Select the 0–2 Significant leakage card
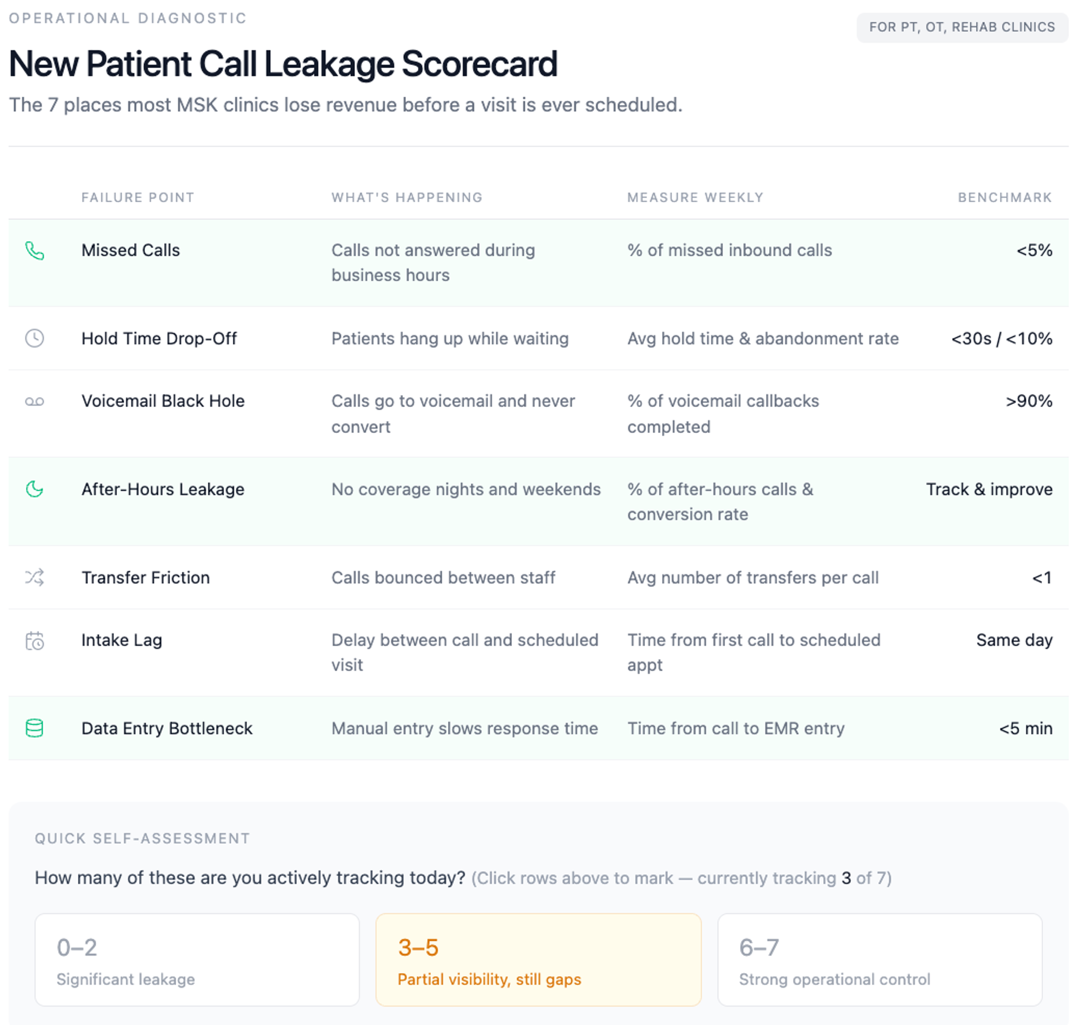 197,961
